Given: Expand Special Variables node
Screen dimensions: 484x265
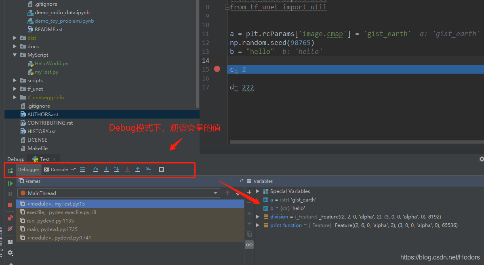Looking at the screenshot, I should coord(258,191).
